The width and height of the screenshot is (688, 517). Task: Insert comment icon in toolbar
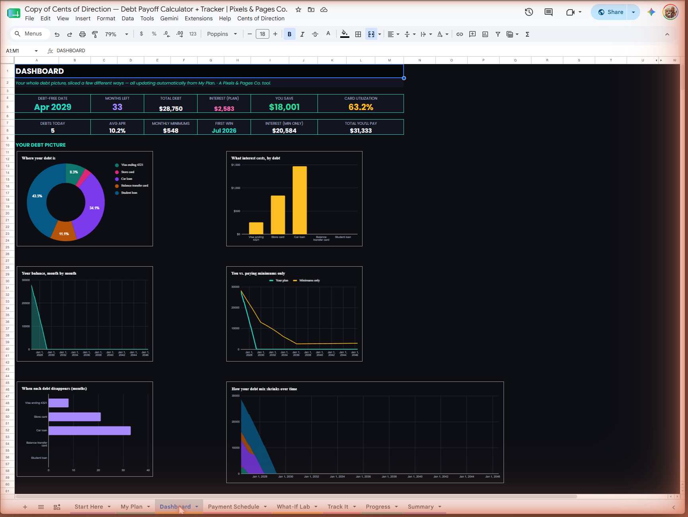point(472,34)
